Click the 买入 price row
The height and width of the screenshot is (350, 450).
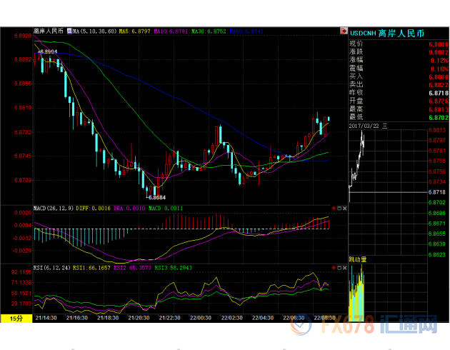pos(399,77)
